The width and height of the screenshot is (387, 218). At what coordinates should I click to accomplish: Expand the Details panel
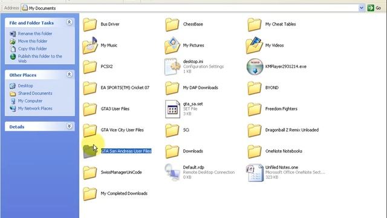70,127
